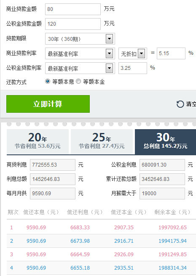This screenshot has height=276, width=196.
Task: Open the 贷款期限 30年 dropdown
Action: coord(80,39)
